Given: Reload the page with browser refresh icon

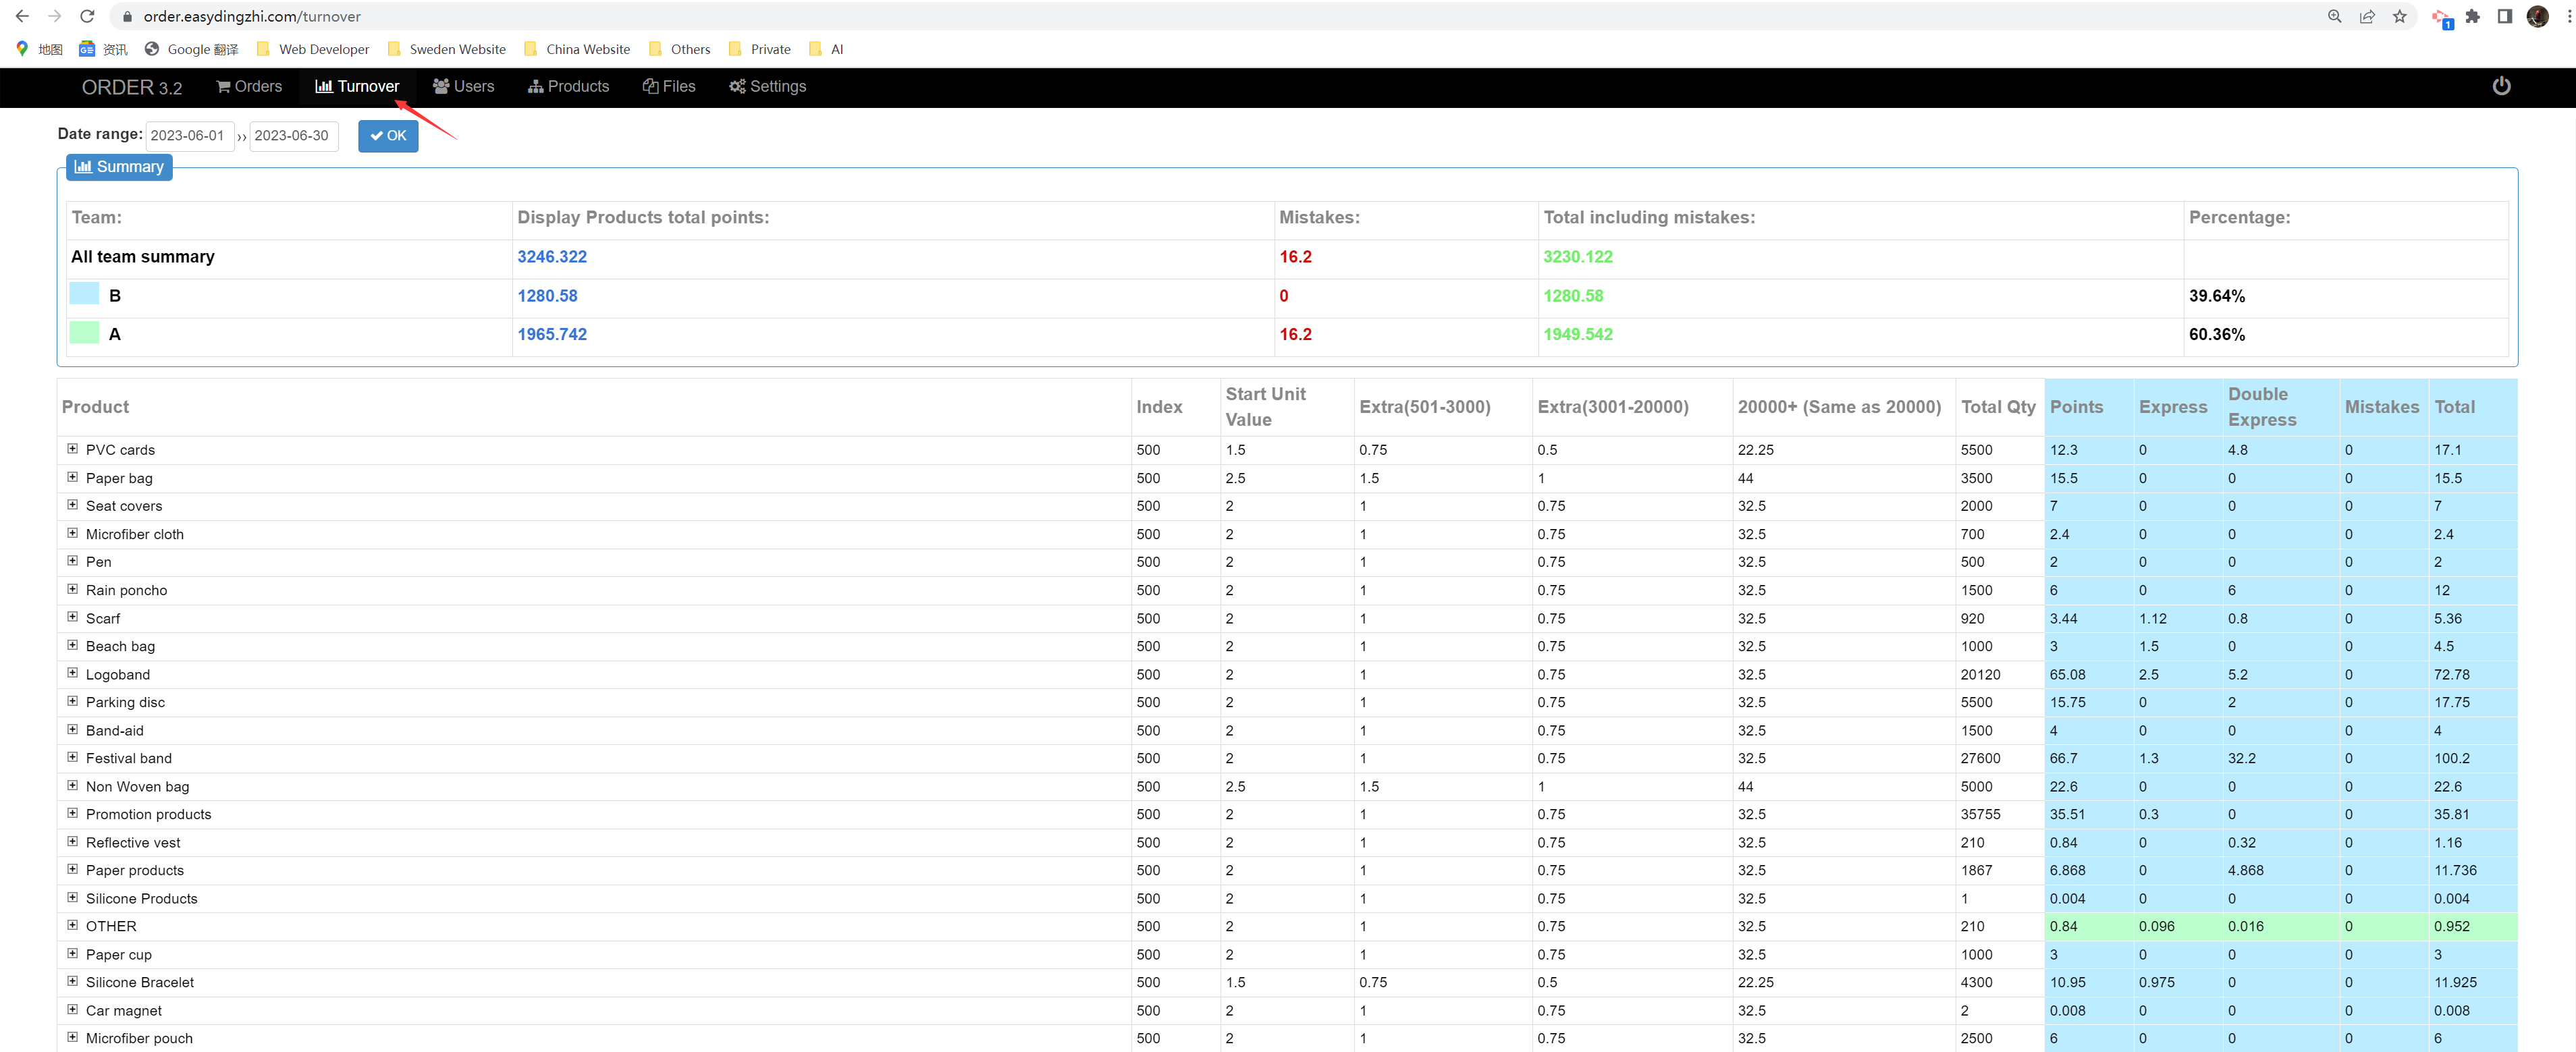Looking at the screenshot, I should [87, 16].
